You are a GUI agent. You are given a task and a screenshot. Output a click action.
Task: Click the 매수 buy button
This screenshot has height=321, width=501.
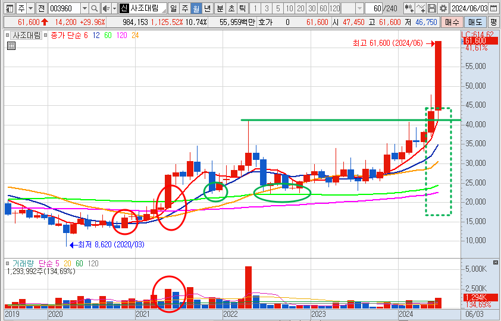click(x=452, y=22)
